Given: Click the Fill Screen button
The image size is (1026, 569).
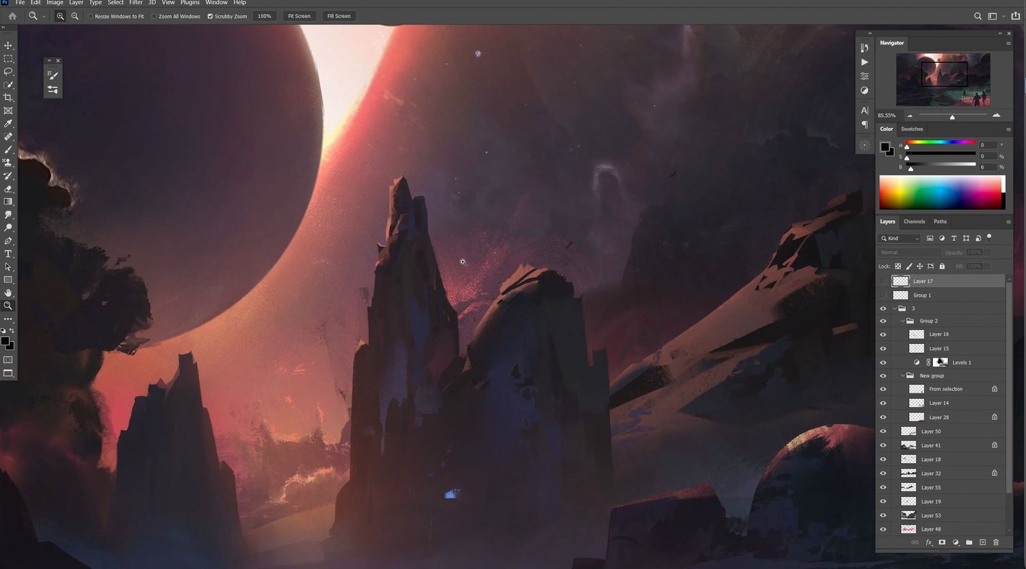Looking at the screenshot, I should click(x=339, y=16).
